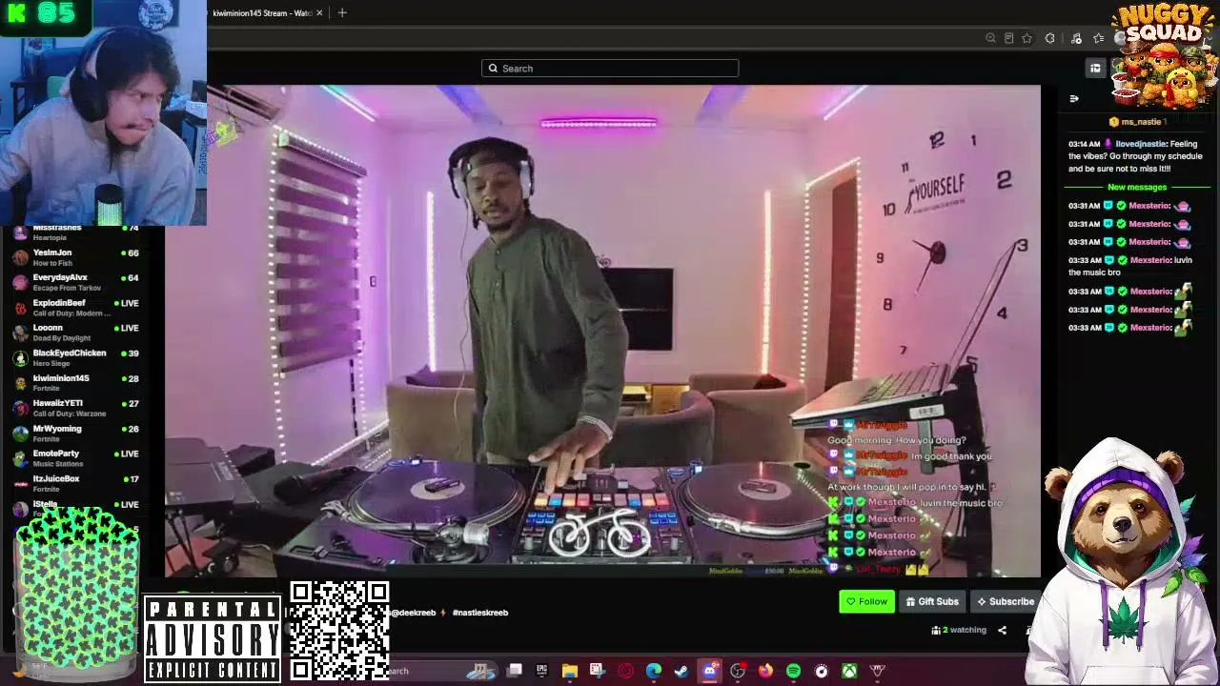This screenshot has height=686, width=1220.
Task: Open the media control music icon
Action: tap(1076, 38)
